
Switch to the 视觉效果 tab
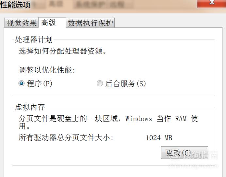point(21,23)
